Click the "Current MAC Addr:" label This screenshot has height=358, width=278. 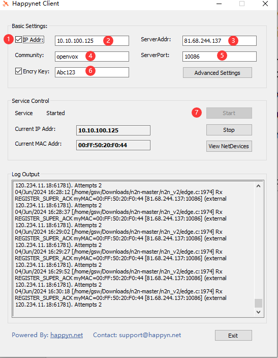tap(38, 144)
